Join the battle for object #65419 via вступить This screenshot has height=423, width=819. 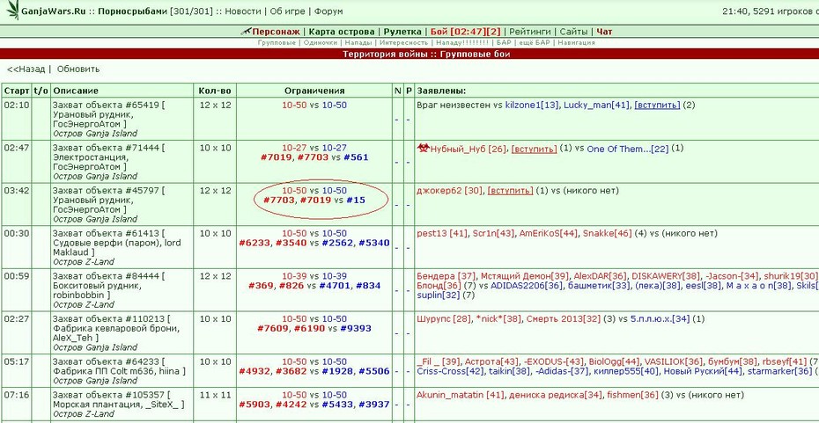coord(657,106)
